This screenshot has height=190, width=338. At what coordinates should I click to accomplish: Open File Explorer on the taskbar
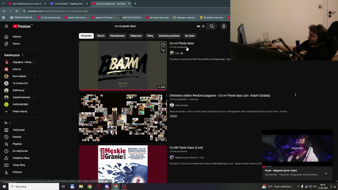click(81, 187)
